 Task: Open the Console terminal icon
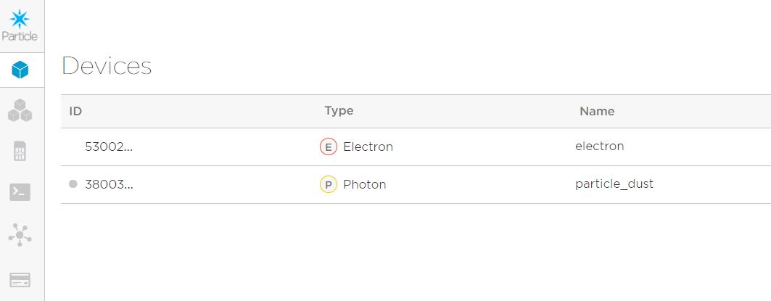(x=20, y=192)
